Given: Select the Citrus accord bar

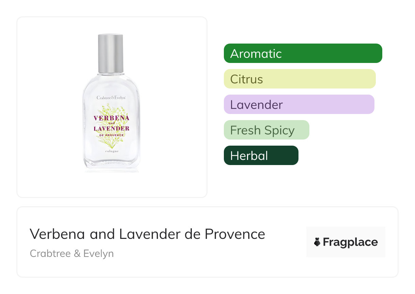Looking at the screenshot, I should pyautogui.click(x=299, y=79).
